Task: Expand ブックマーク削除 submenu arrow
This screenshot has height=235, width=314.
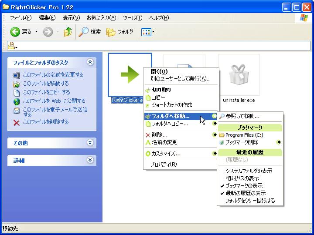Action: tap(279, 142)
